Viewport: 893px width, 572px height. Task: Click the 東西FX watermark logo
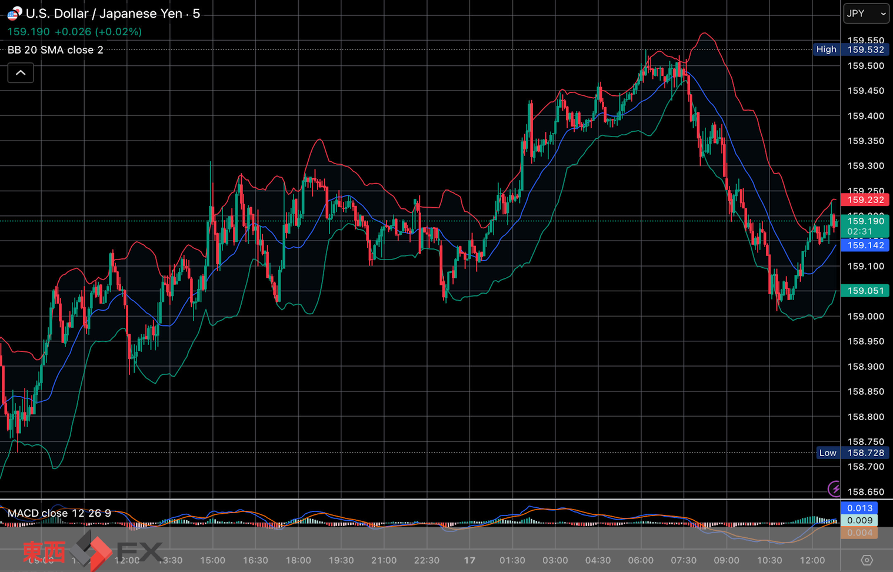(92, 551)
